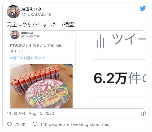
Task: Click the 11:00 AM · Aug 15, 2020 timestamp
Action: pos(30,113)
